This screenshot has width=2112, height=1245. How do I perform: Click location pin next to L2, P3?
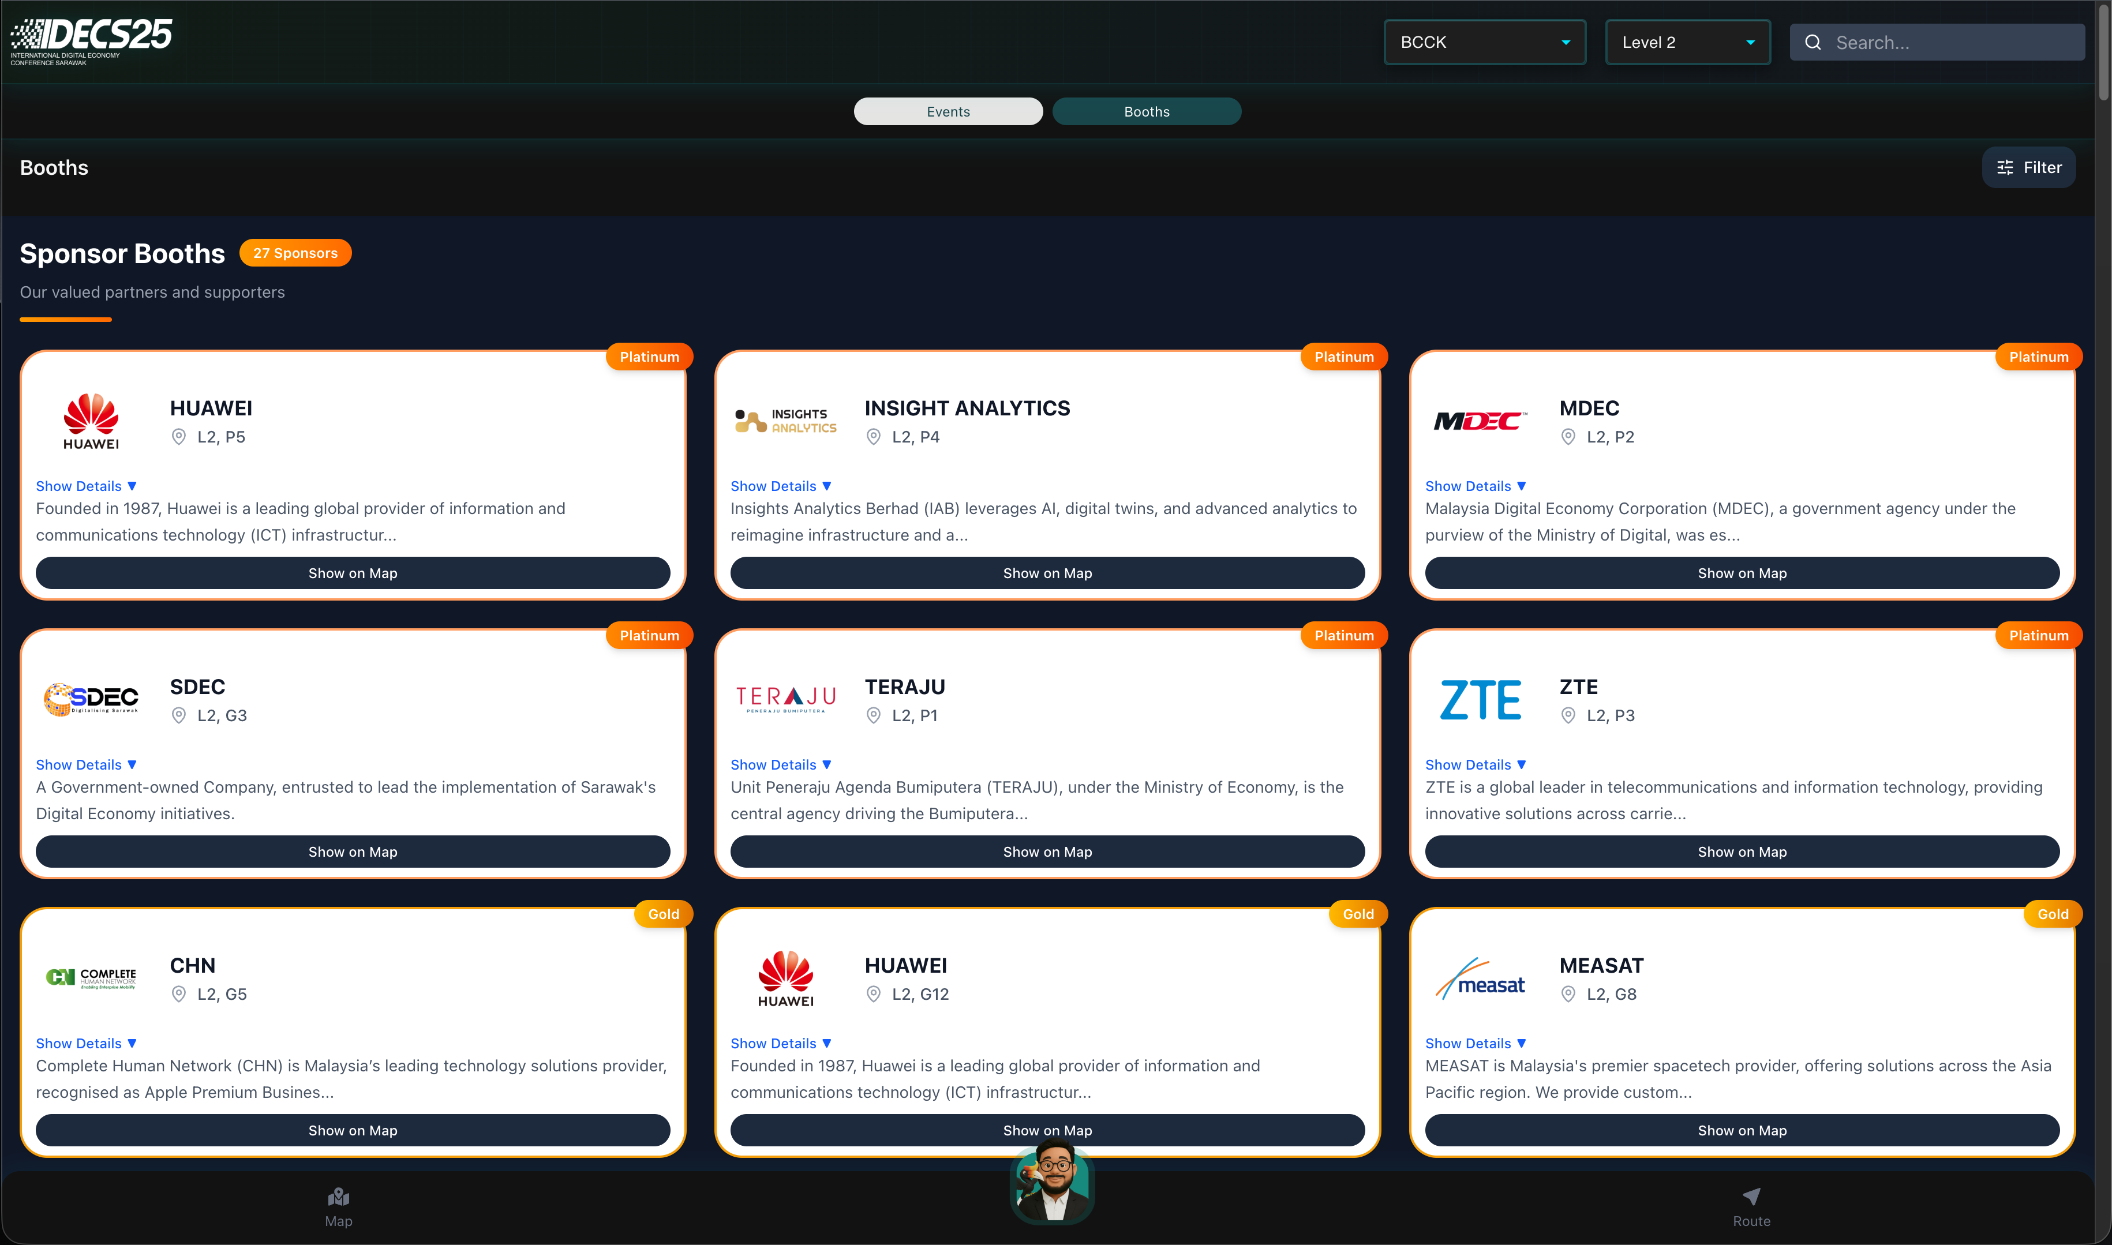(x=1568, y=715)
